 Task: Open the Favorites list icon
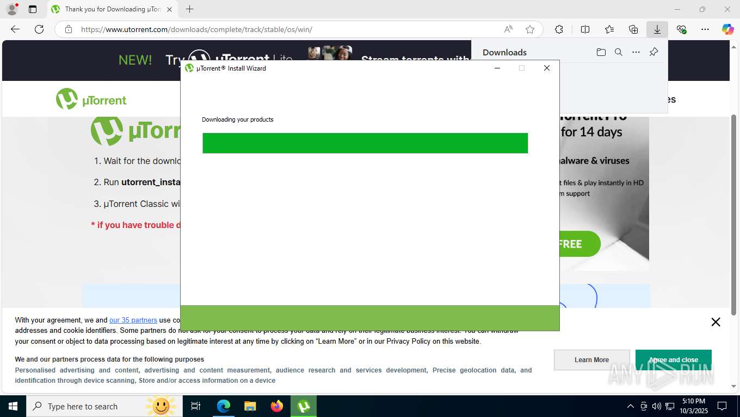609,29
